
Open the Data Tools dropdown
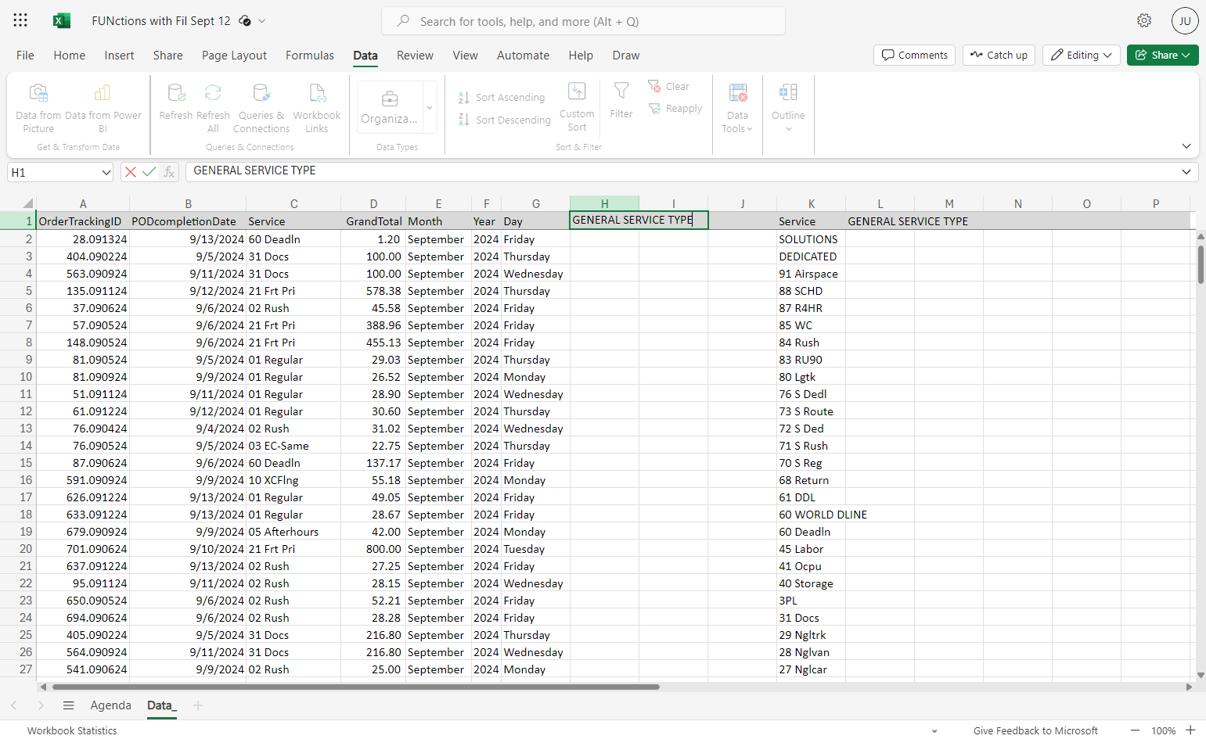pyautogui.click(x=737, y=107)
